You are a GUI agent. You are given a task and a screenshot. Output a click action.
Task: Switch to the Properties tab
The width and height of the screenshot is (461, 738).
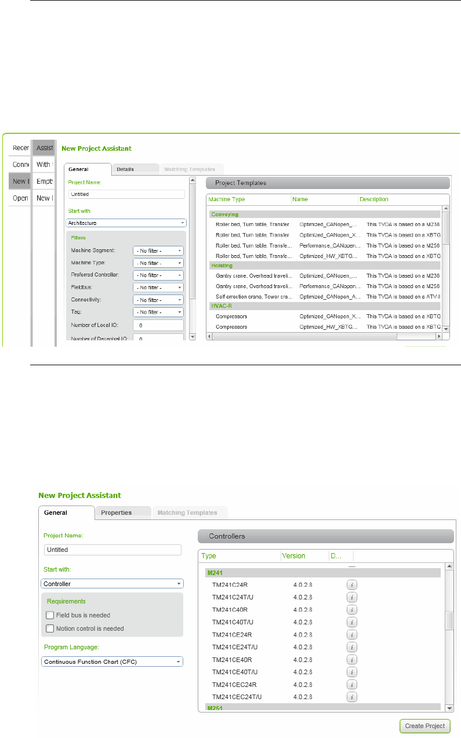[x=122, y=512]
